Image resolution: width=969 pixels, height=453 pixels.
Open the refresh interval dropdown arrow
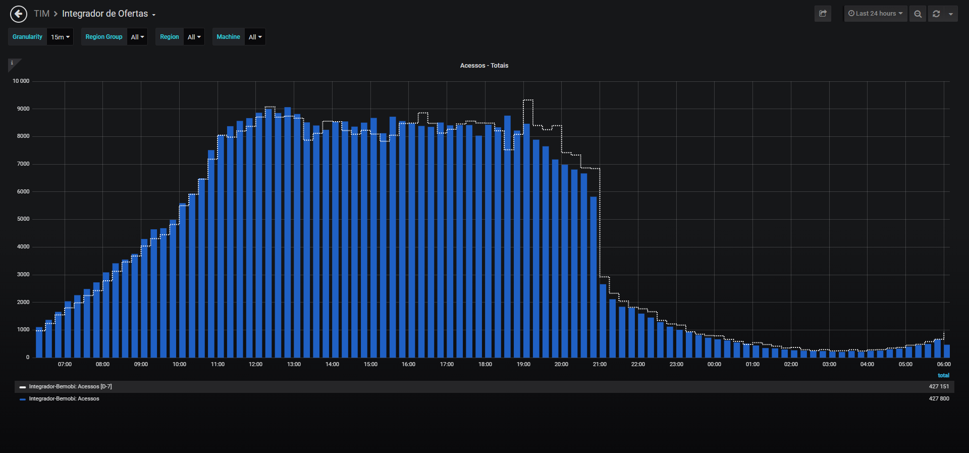click(951, 14)
